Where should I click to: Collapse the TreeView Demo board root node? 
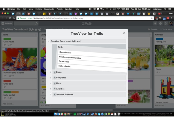coord(48,41)
